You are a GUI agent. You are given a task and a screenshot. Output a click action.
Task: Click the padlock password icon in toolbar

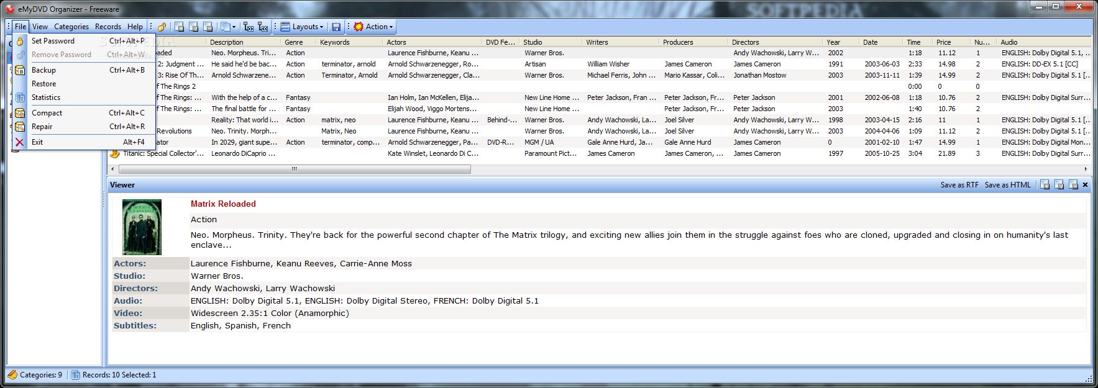[162, 27]
